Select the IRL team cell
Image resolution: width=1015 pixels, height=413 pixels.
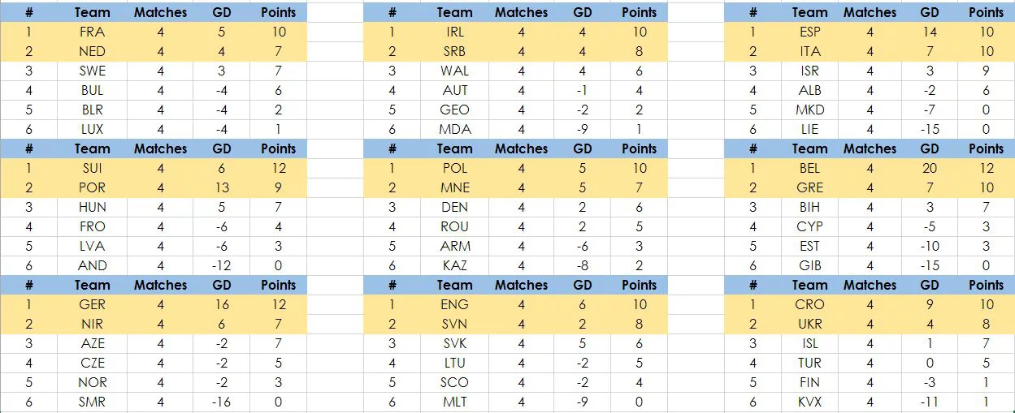pos(454,32)
